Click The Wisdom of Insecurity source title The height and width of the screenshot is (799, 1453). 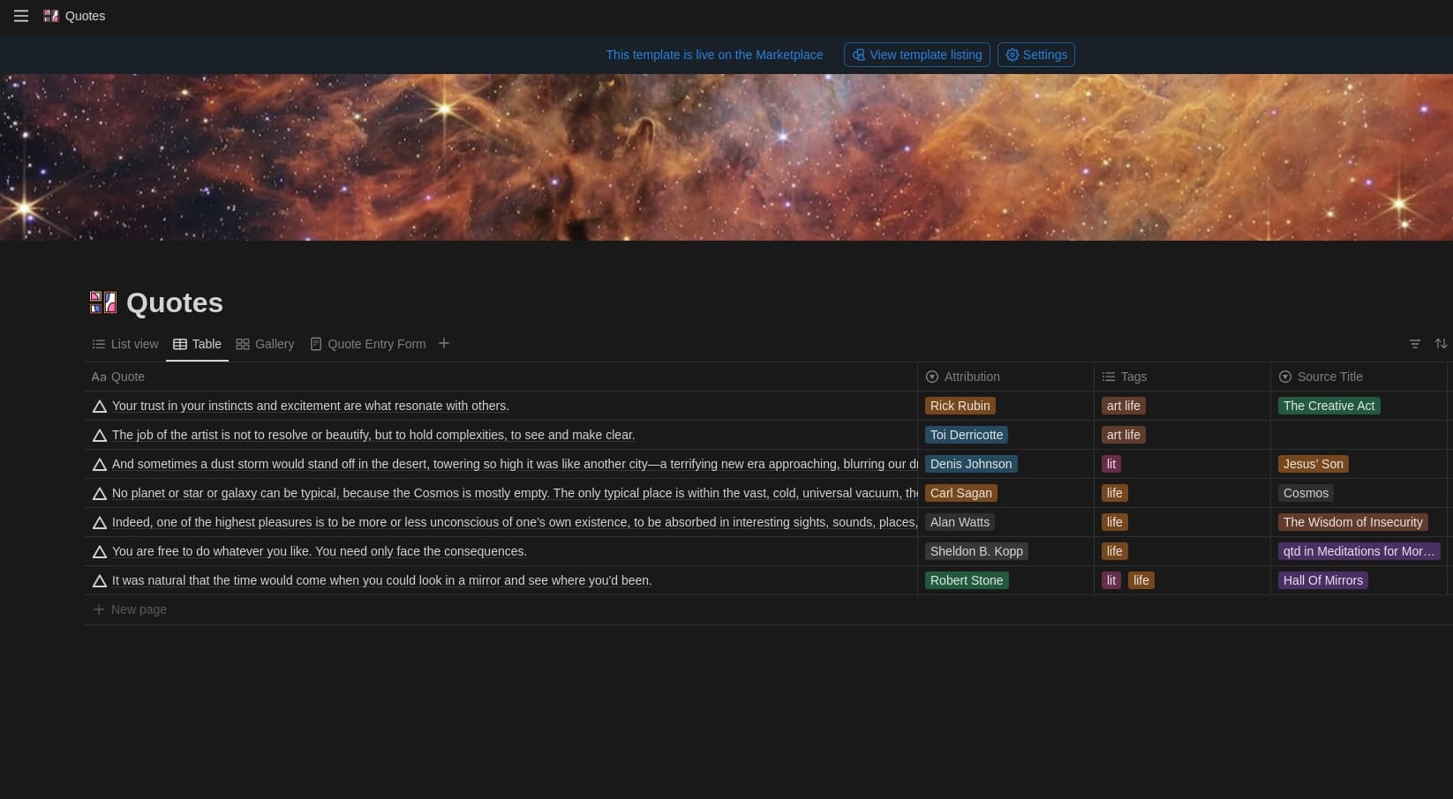[x=1353, y=522]
